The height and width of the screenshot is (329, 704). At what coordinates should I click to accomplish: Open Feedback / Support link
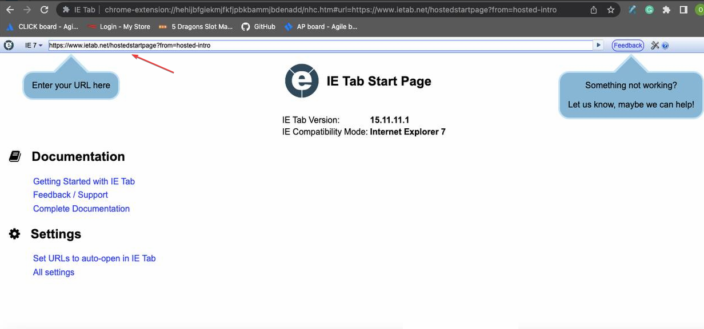tap(70, 195)
